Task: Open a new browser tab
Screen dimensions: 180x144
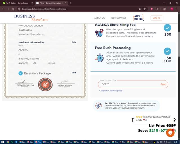Action: coord(71,3)
